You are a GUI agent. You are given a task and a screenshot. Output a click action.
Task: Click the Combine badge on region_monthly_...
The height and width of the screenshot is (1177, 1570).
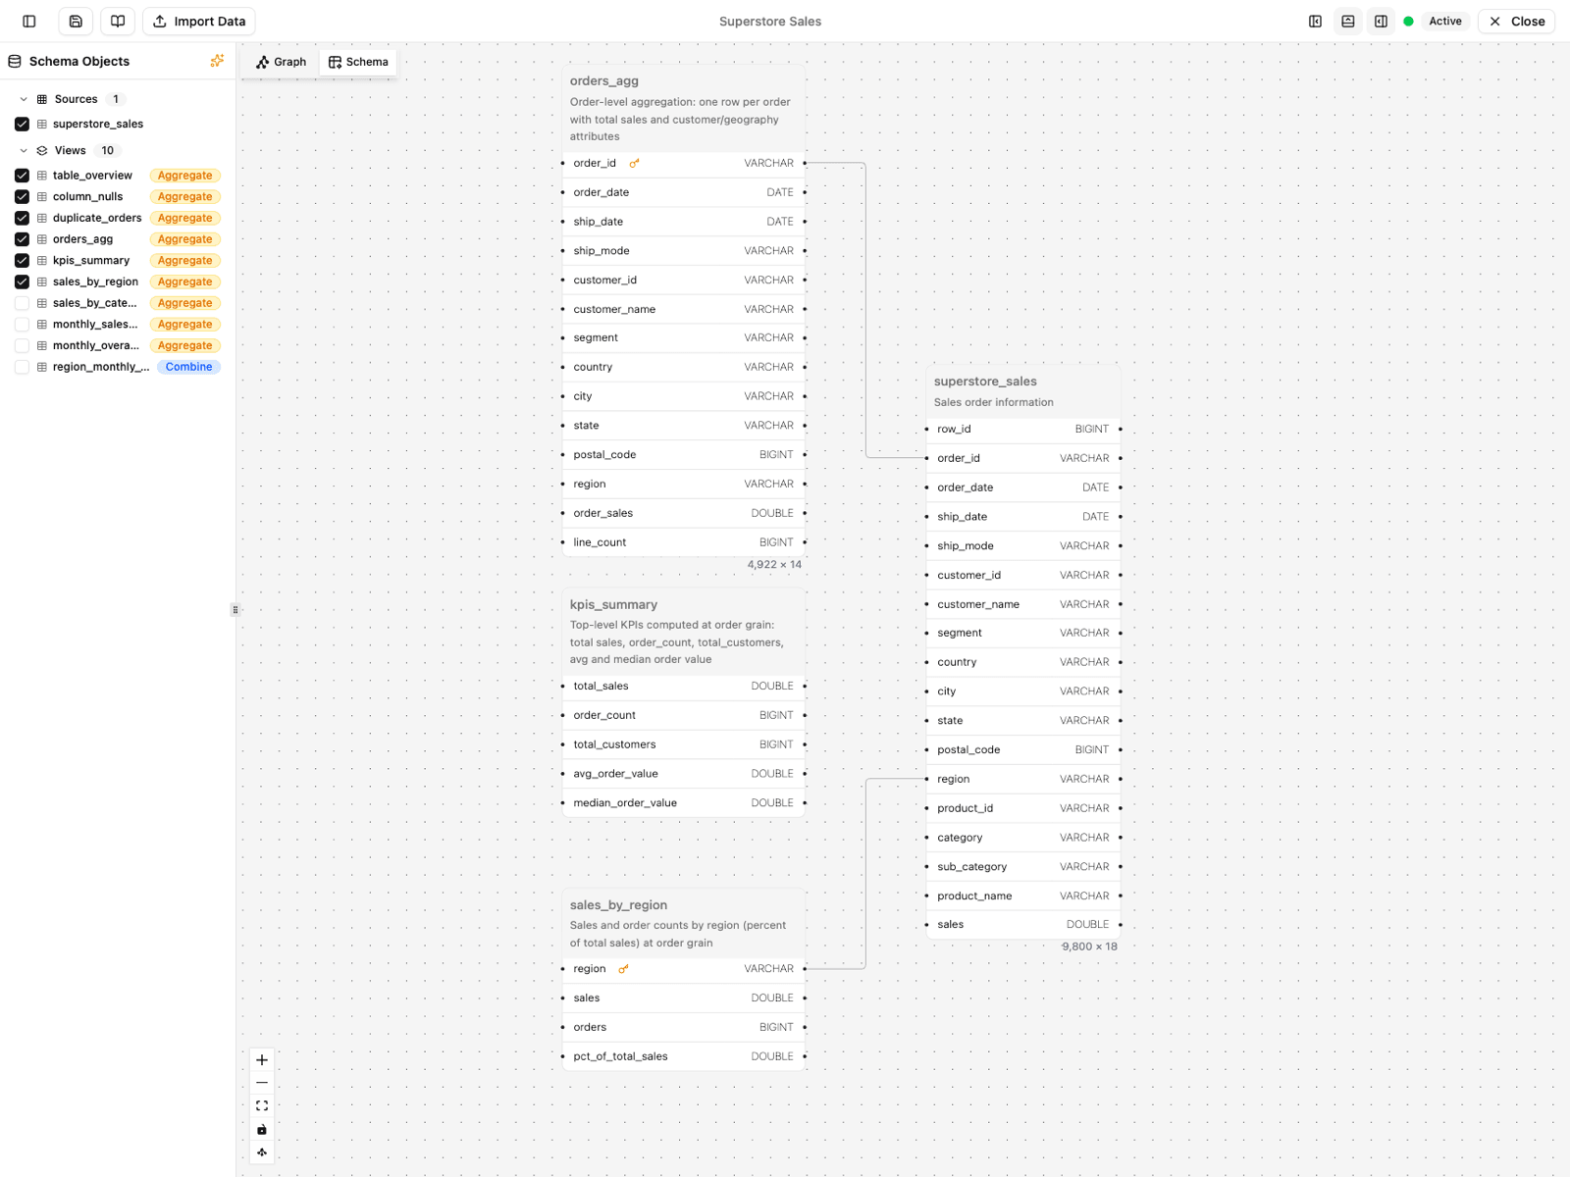coord(188,367)
